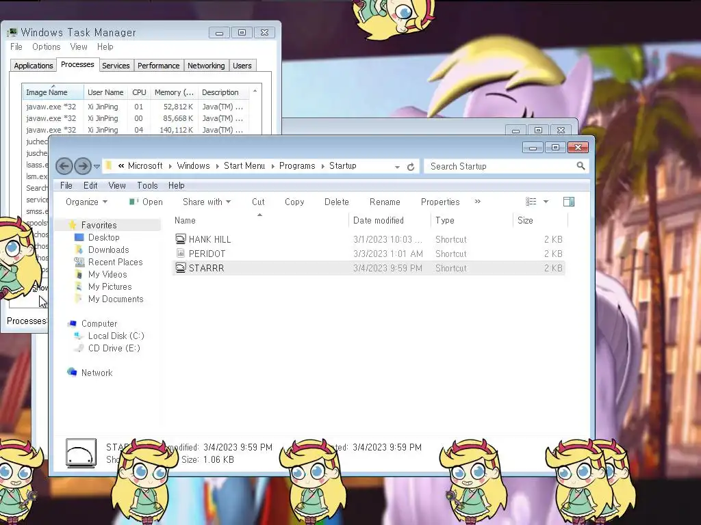
Task: Click the magnifier search icon
Action: point(581,166)
